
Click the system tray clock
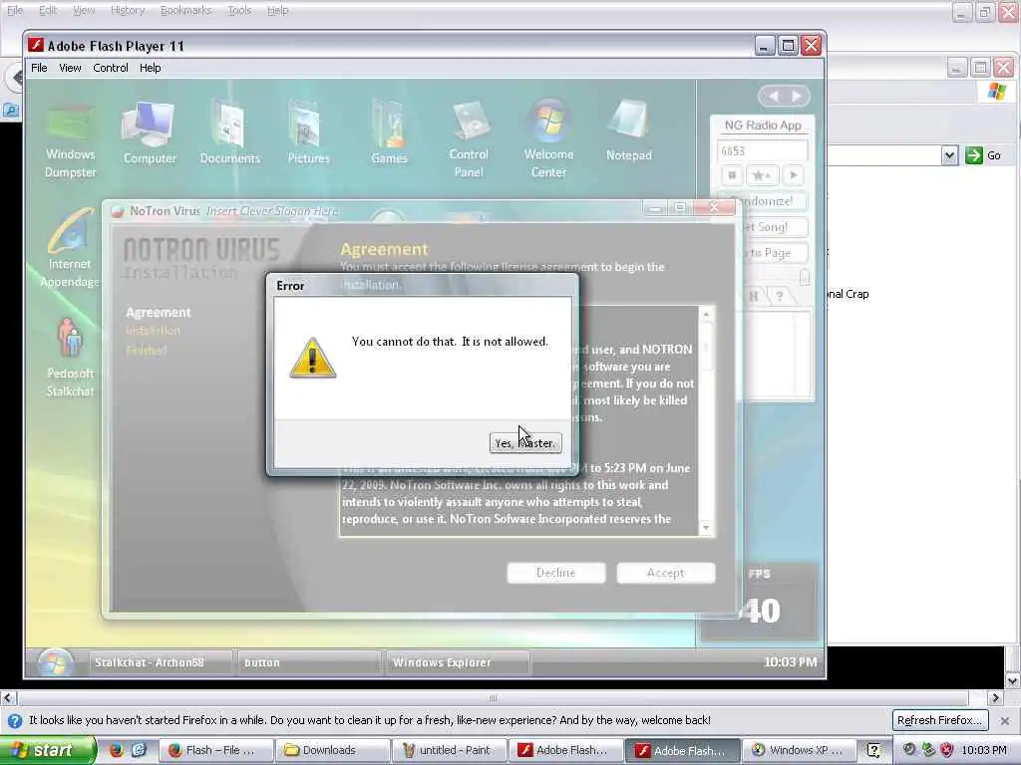[x=984, y=750]
